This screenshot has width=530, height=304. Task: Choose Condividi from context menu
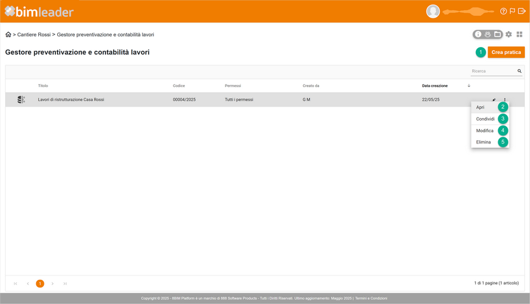click(490, 119)
